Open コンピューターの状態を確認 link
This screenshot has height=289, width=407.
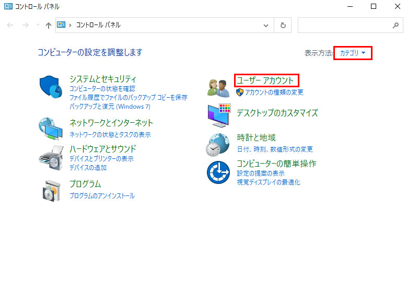click(x=102, y=89)
